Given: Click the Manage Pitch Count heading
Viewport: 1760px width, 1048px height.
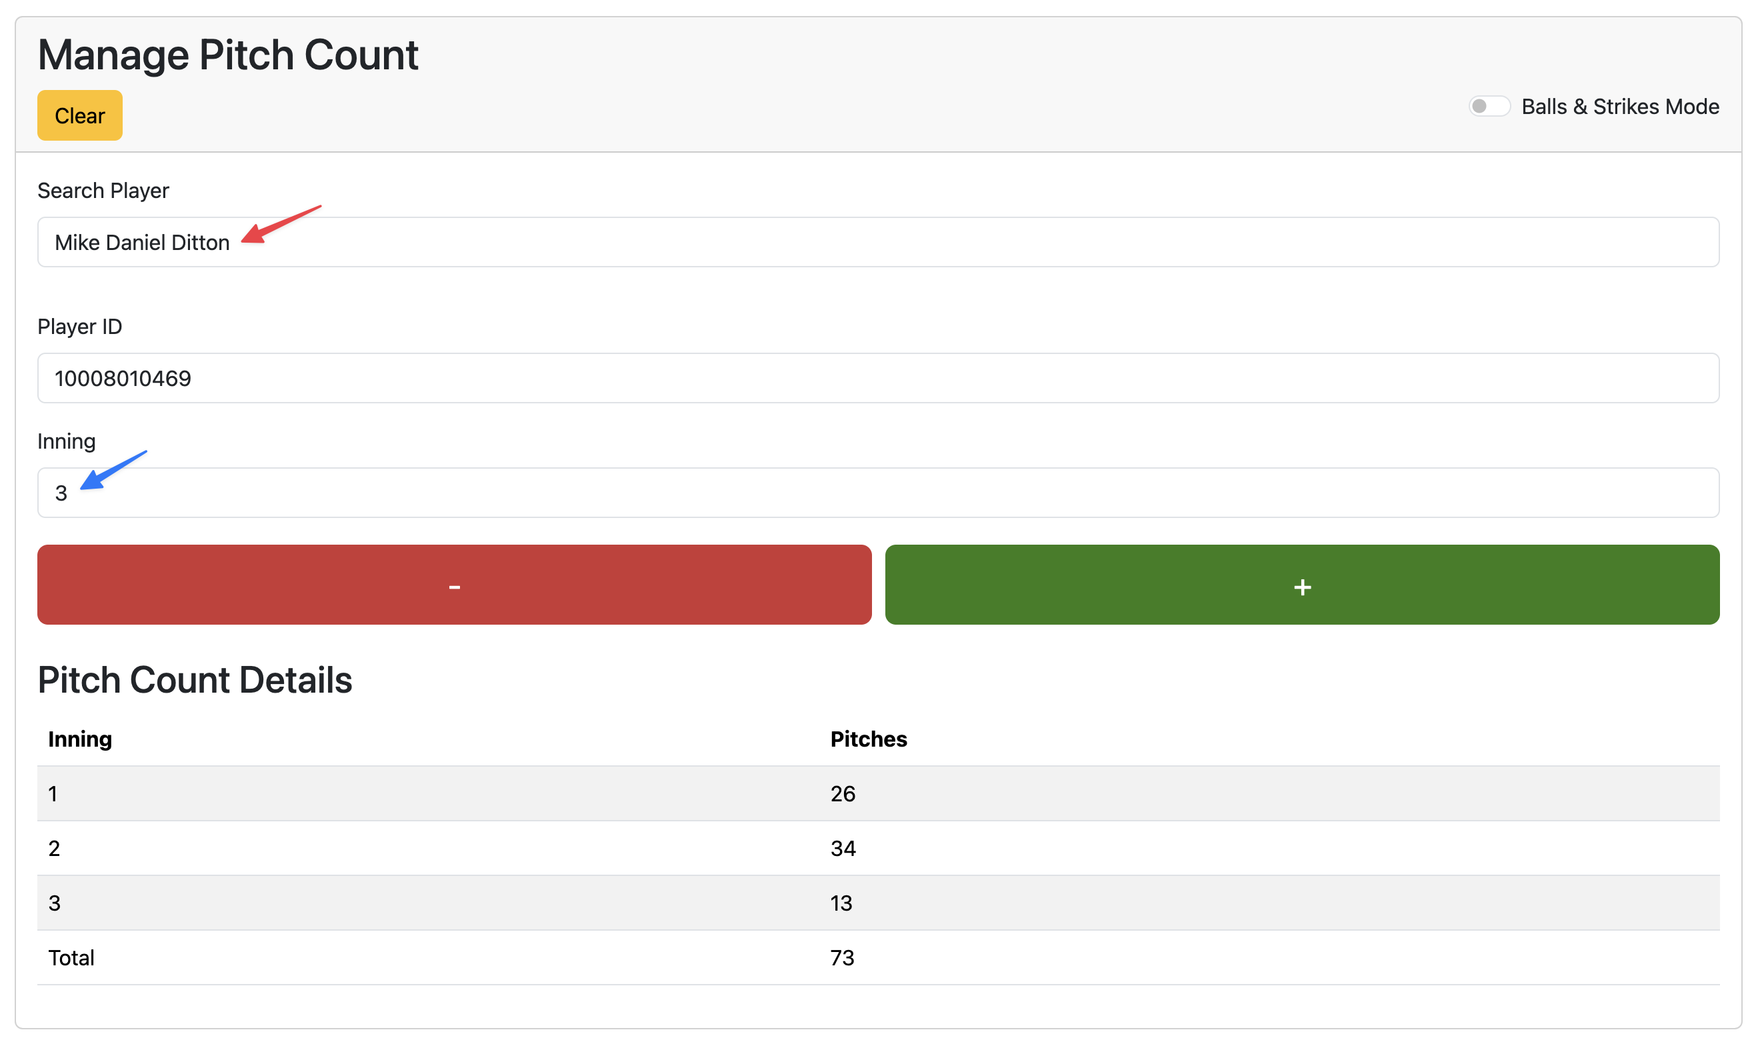Looking at the screenshot, I should tap(227, 55).
